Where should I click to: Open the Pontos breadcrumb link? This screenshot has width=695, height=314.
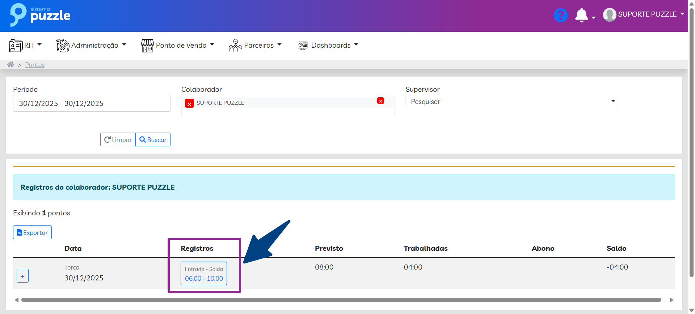[x=35, y=65]
